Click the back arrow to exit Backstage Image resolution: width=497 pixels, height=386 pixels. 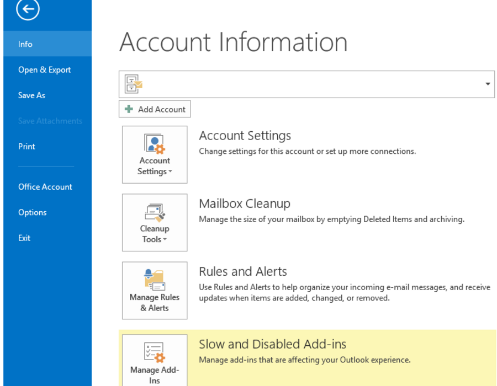[x=28, y=9]
